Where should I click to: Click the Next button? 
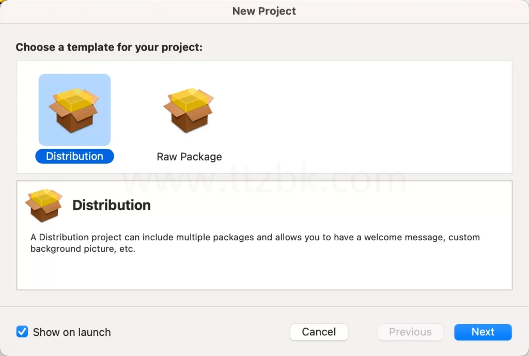(x=482, y=332)
